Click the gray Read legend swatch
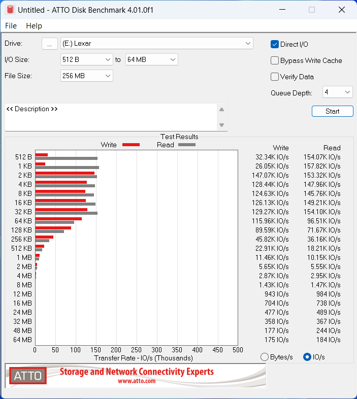The height and width of the screenshot is (399, 357). click(187, 145)
